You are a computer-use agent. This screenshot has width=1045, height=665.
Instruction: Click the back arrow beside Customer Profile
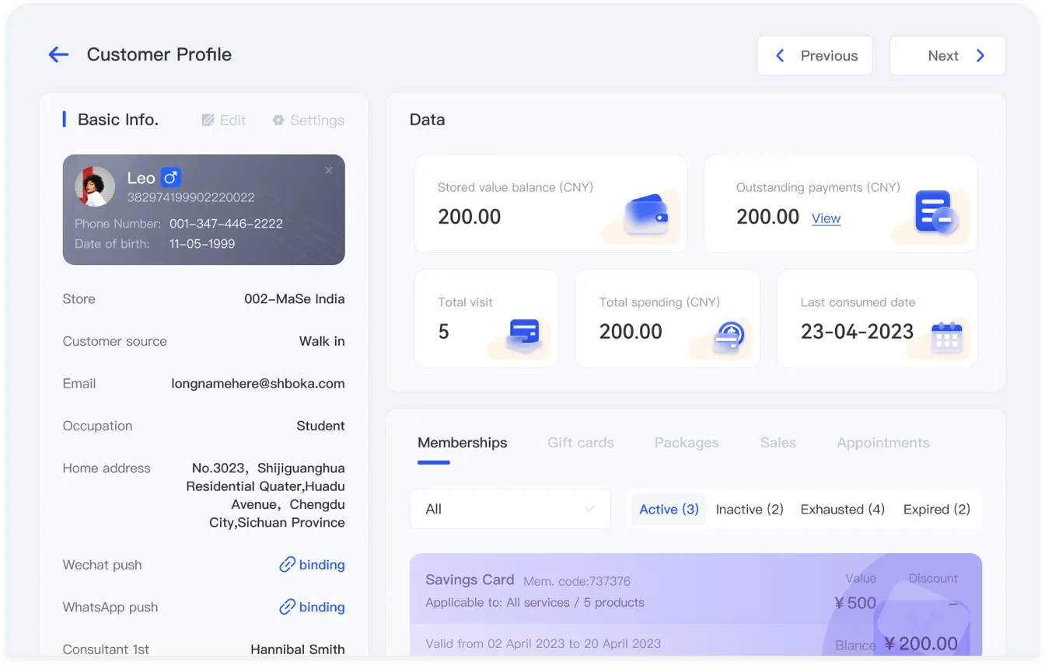coord(58,54)
